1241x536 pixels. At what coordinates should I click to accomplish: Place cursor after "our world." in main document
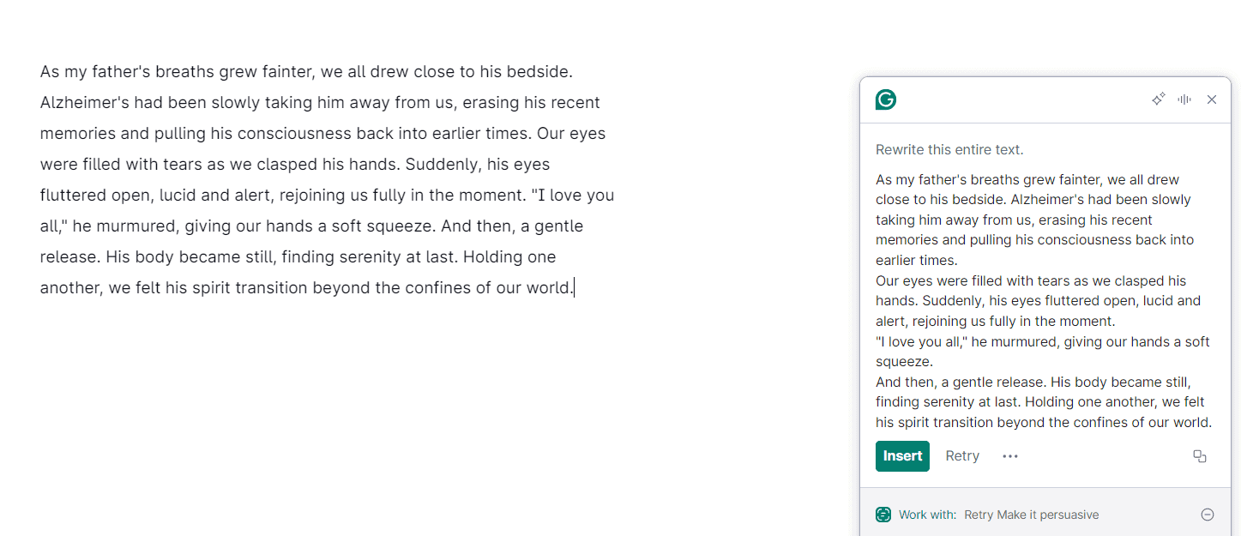tap(573, 288)
